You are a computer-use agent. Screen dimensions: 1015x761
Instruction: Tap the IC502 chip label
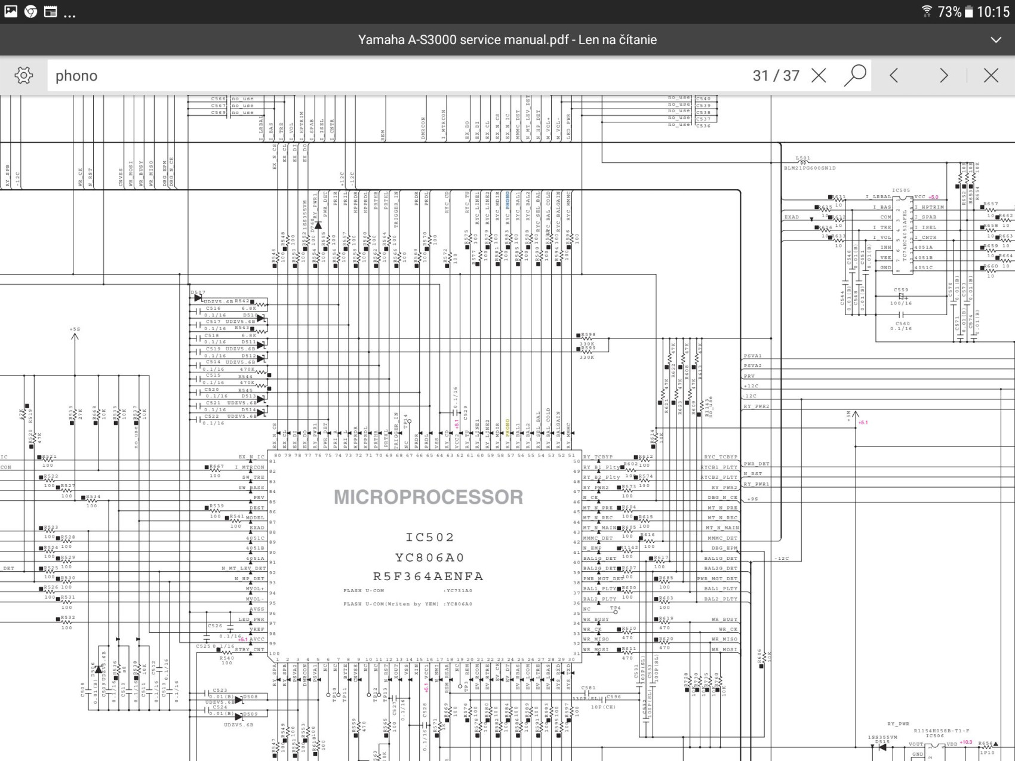point(430,537)
